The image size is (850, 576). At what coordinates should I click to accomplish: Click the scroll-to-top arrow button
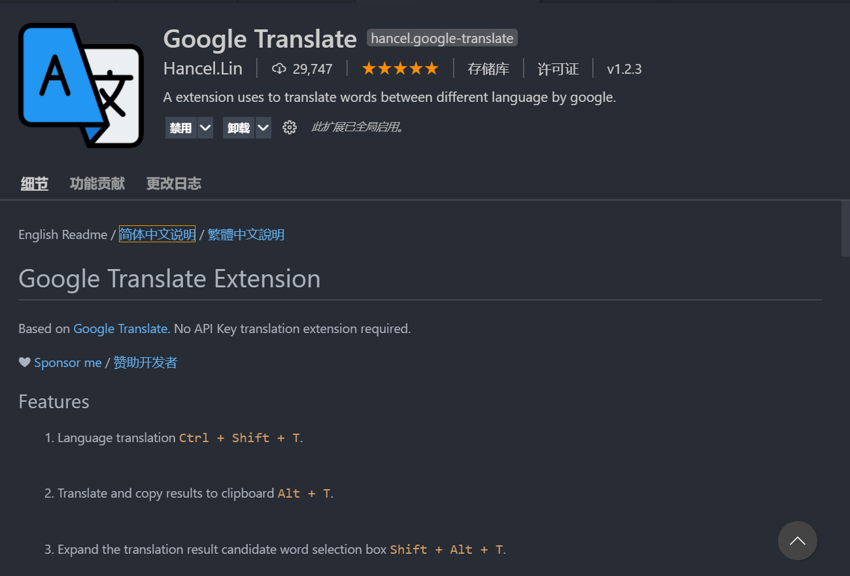[x=798, y=541]
